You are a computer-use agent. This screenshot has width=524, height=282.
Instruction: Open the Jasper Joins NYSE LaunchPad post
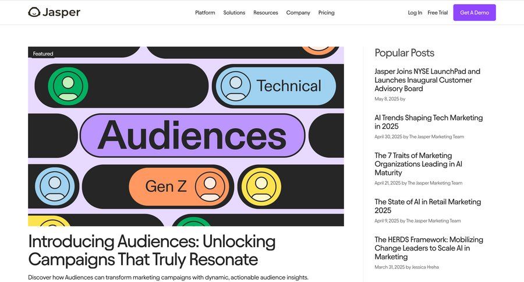[427, 80]
